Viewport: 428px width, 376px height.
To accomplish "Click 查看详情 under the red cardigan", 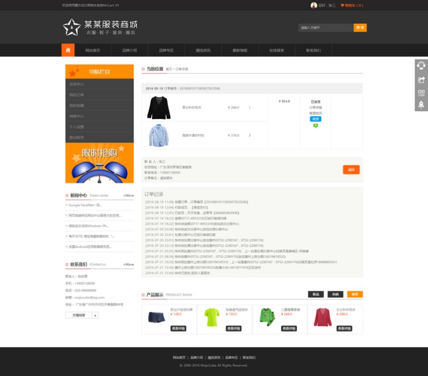I will pos(345,328).
